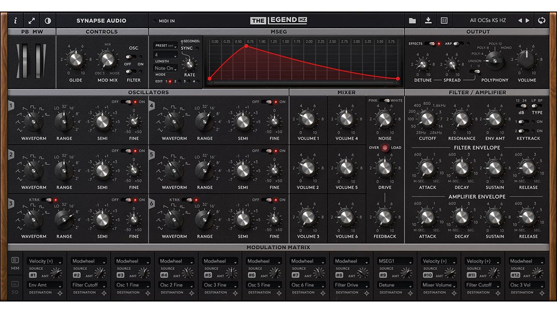Open slot #9 source dropdown MSEG1

click(x=395, y=261)
